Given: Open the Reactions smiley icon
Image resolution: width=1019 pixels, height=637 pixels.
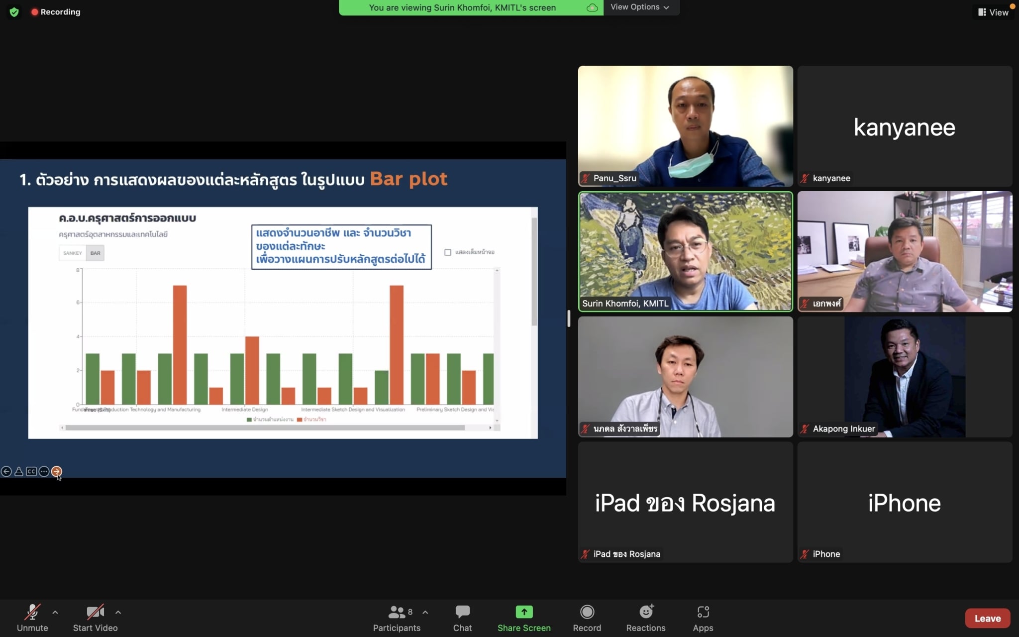Looking at the screenshot, I should 646,612.
